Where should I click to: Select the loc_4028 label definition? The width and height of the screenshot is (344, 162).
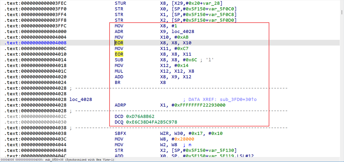pos(81,100)
